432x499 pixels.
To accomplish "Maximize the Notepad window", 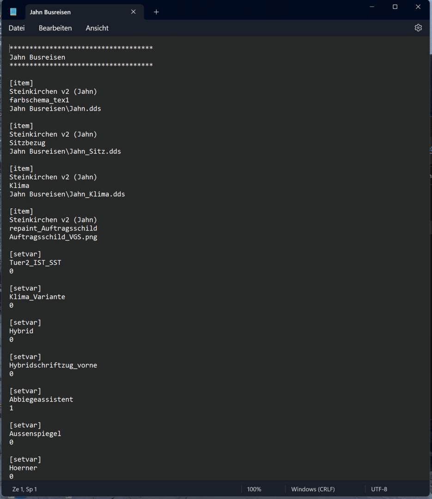I will click(x=395, y=7).
